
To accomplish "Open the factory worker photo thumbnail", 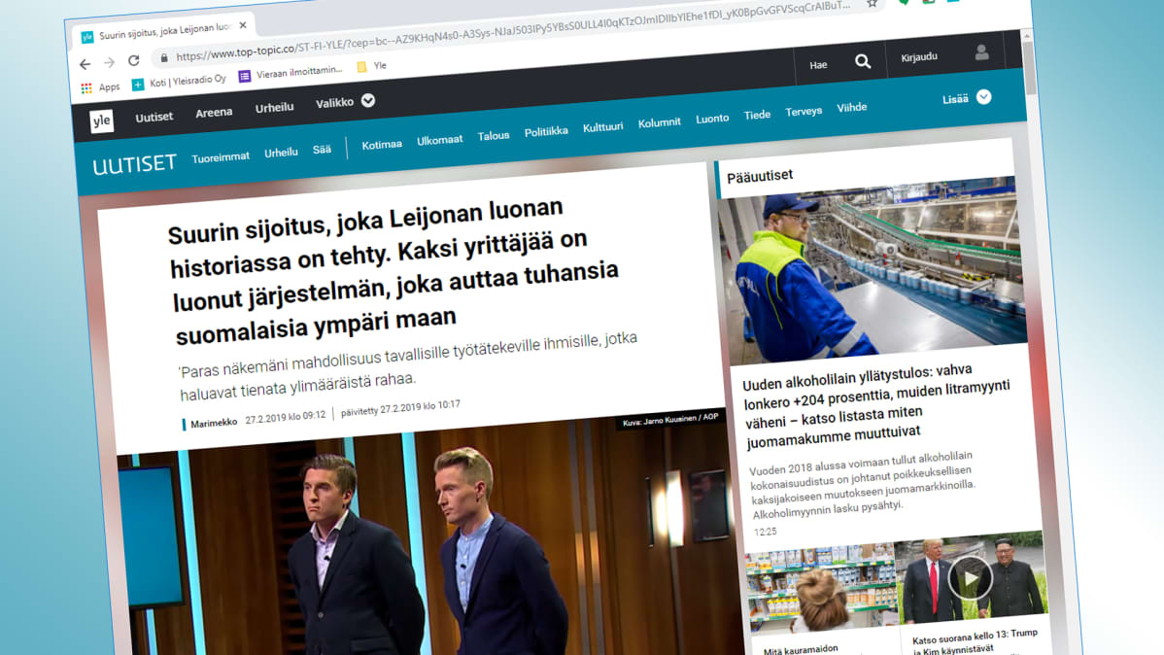I will click(x=873, y=271).
